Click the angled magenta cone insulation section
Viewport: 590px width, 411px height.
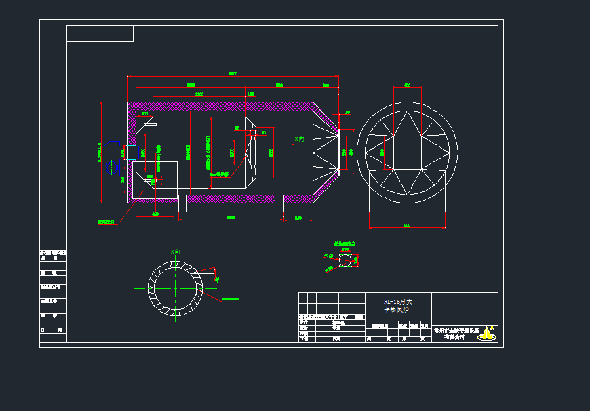[326, 119]
